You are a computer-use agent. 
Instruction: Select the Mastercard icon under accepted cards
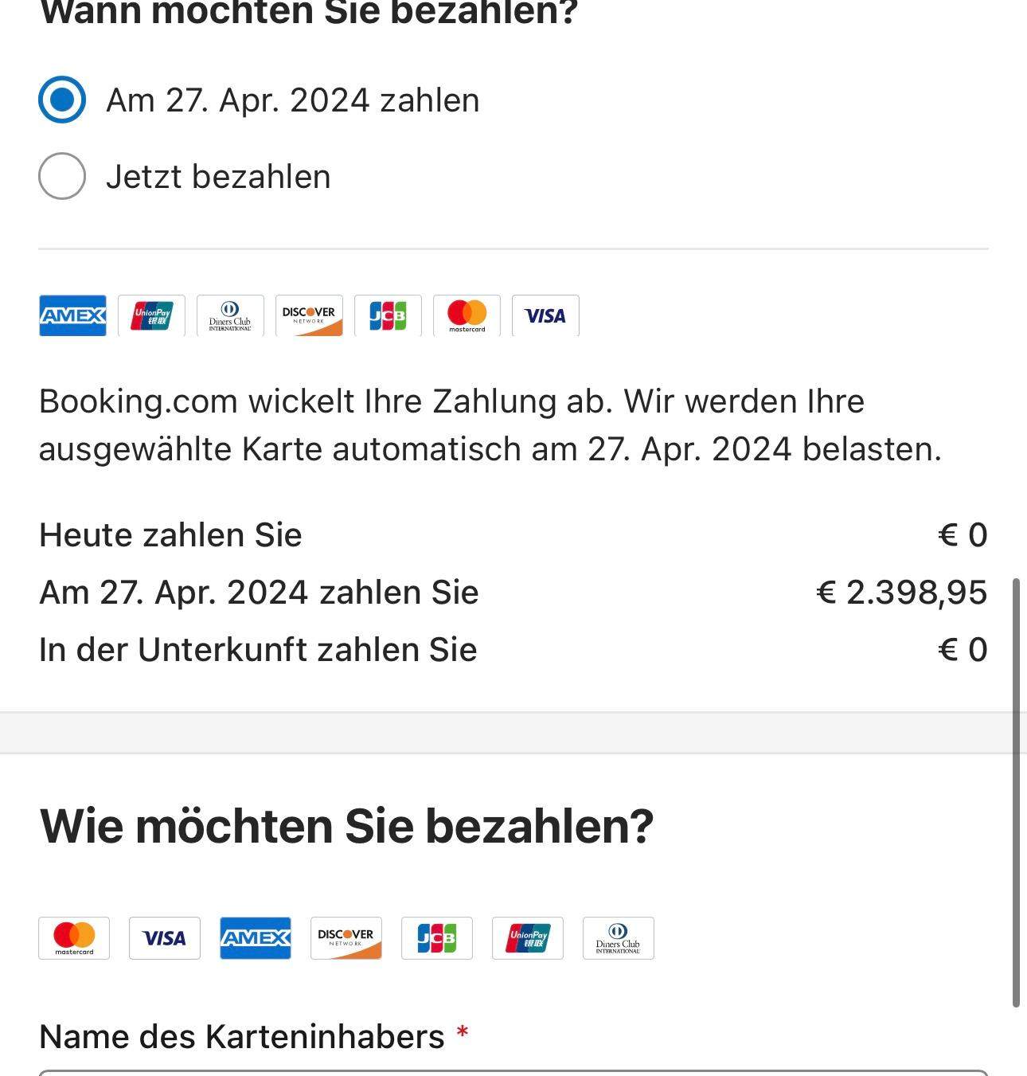click(467, 315)
